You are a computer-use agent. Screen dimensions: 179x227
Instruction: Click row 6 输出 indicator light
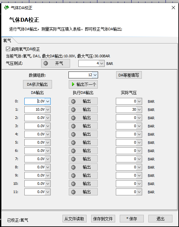73,151
